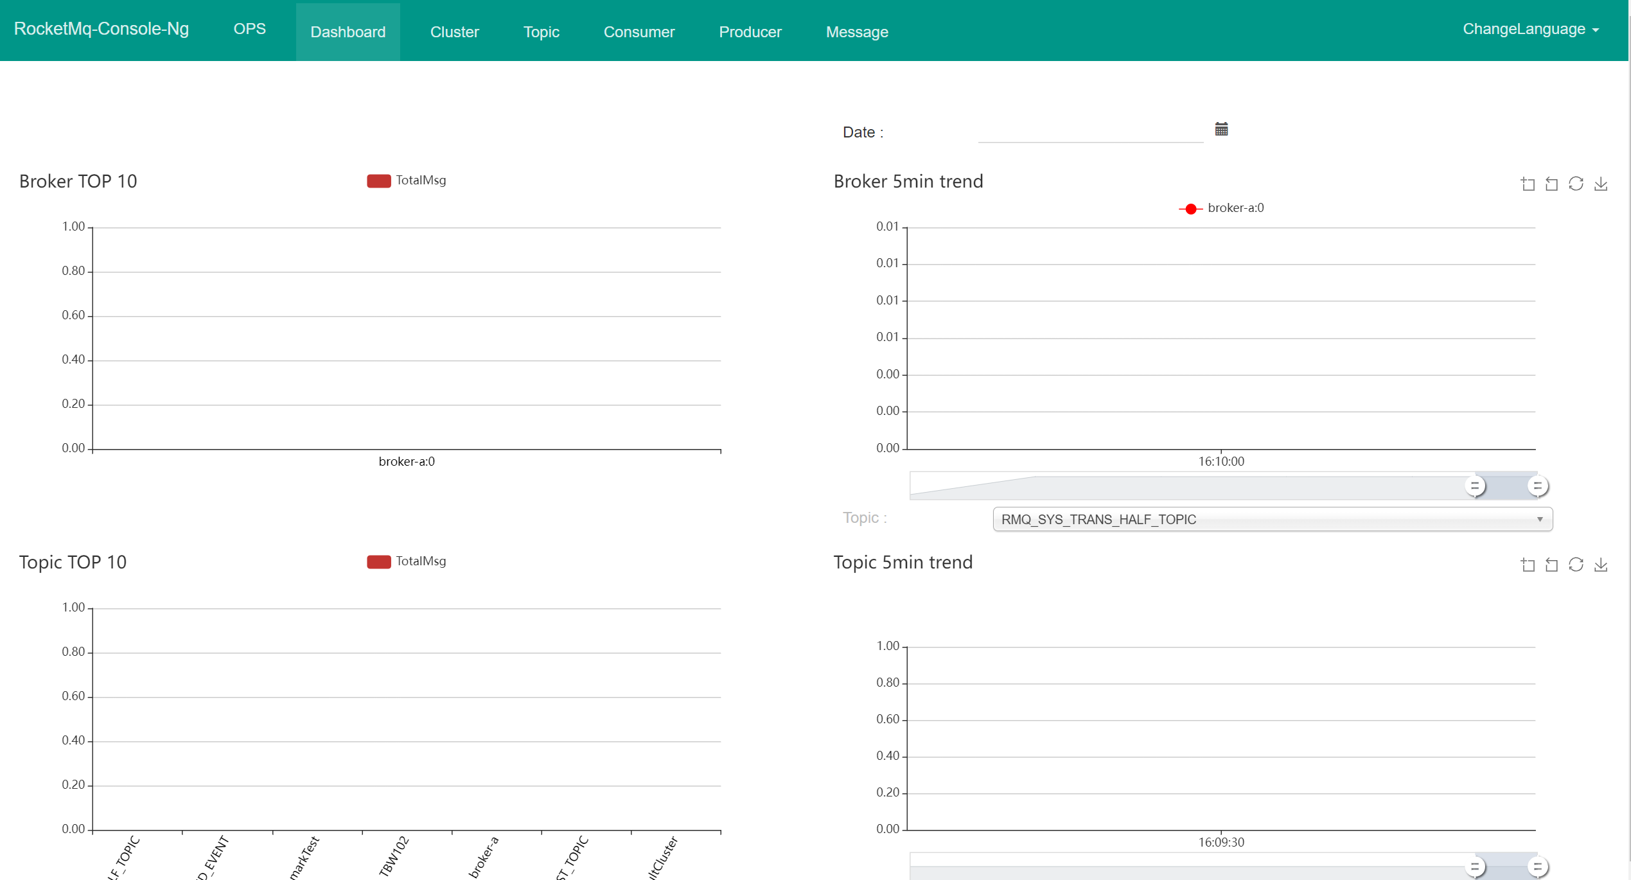This screenshot has width=1631, height=880.
Task: Open the Topic dropdown RMQ_SYS_TRANS_HALF_TOPIC
Action: point(1272,519)
